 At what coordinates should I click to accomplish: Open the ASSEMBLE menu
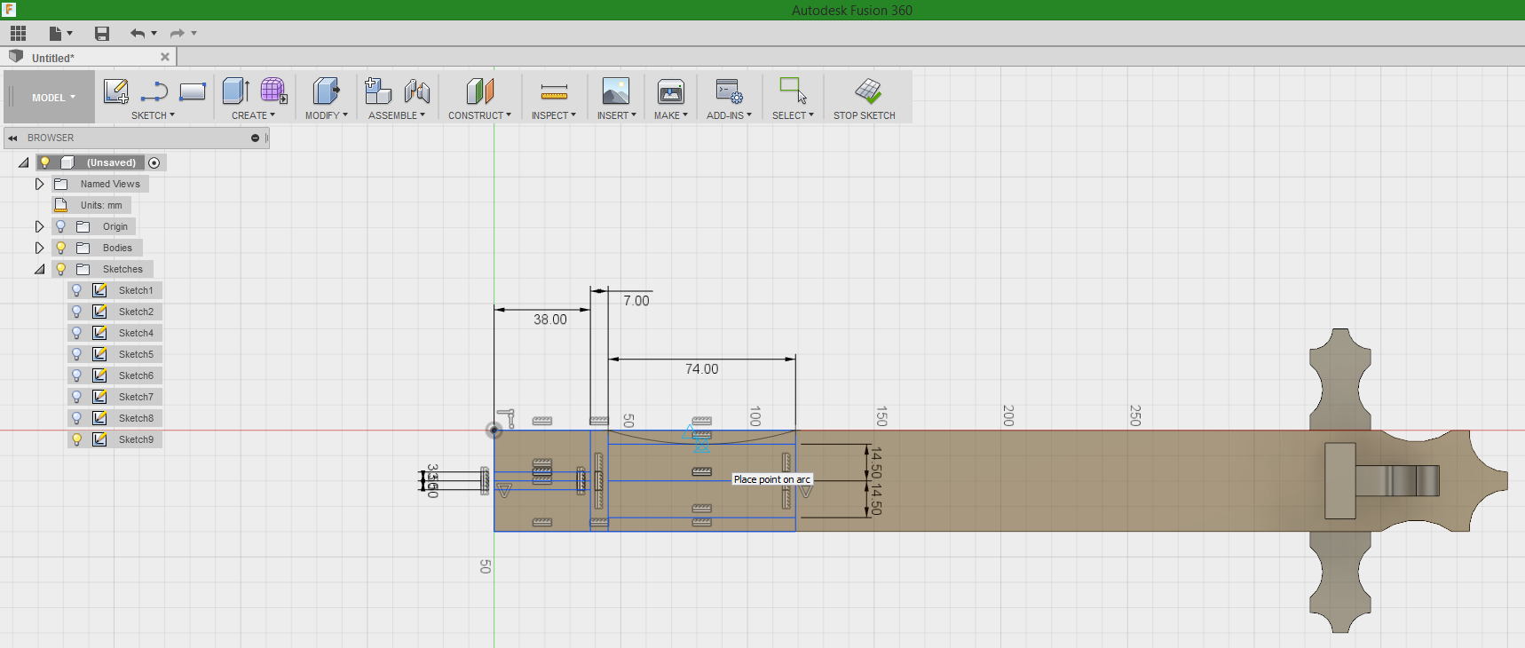[397, 115]
